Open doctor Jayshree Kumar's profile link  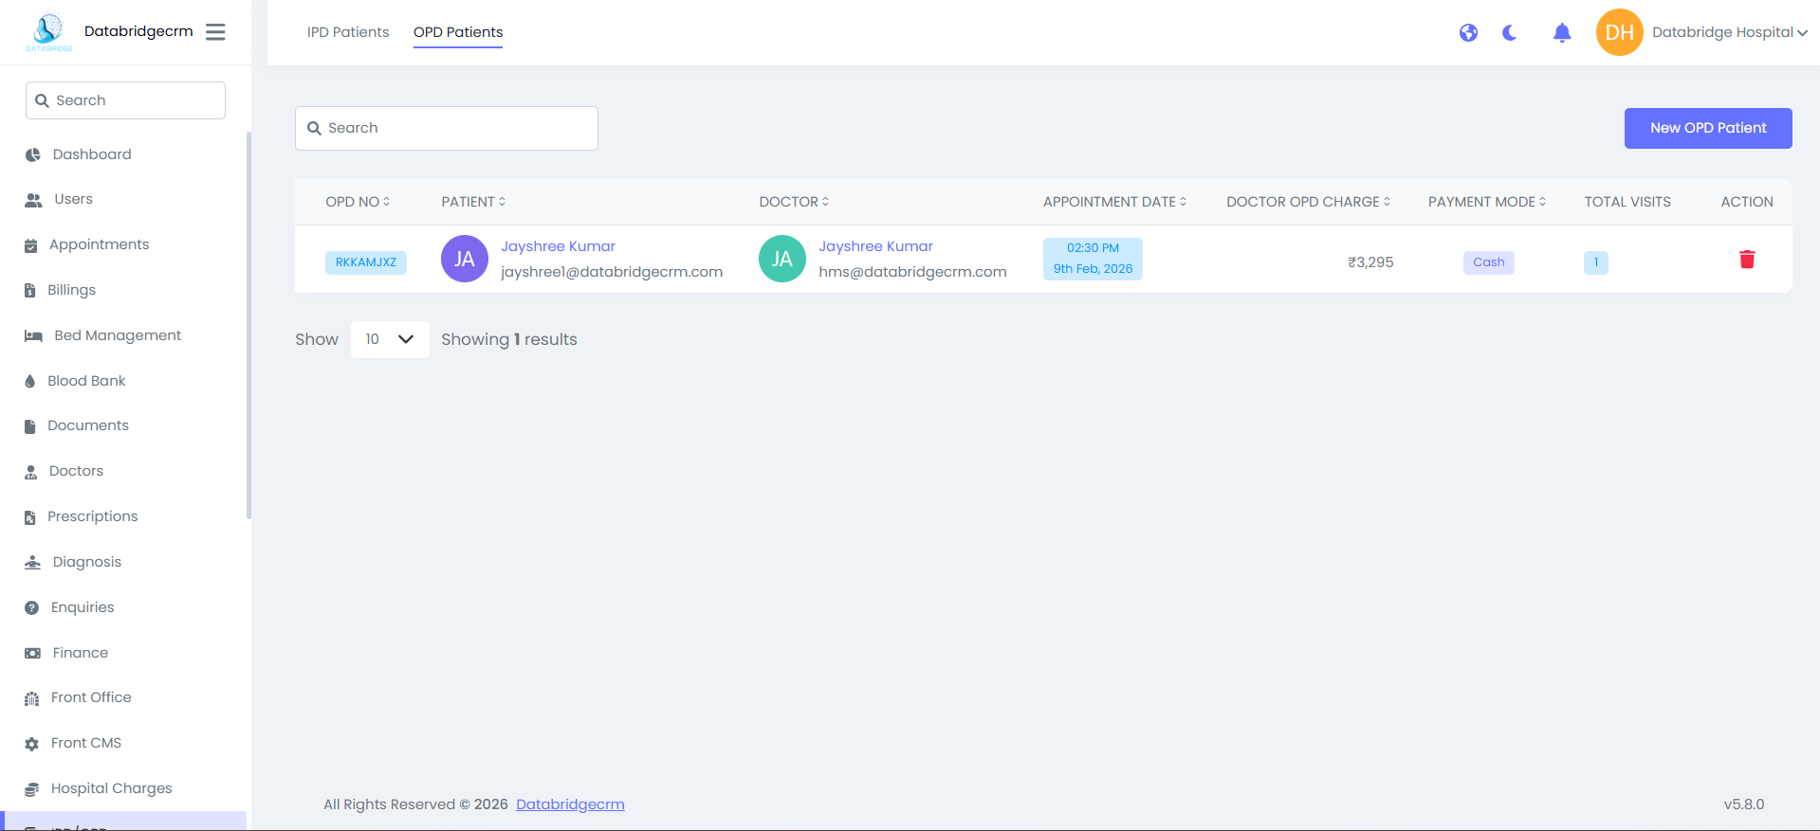tap(875, 246)
